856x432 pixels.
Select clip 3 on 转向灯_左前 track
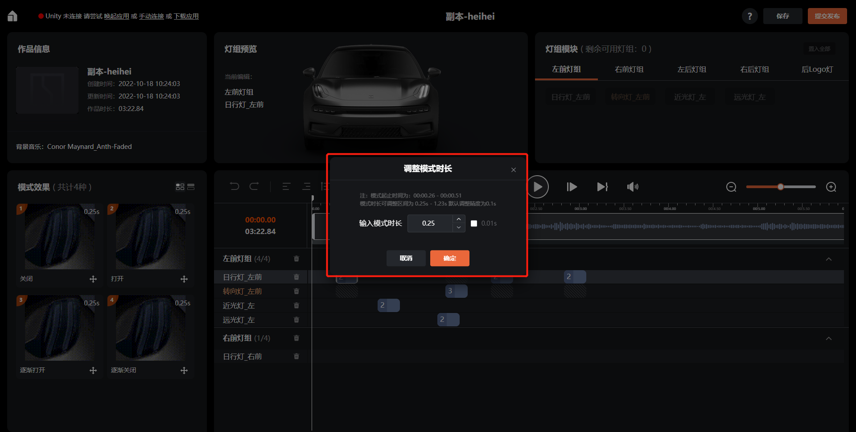tap(456, 291)
